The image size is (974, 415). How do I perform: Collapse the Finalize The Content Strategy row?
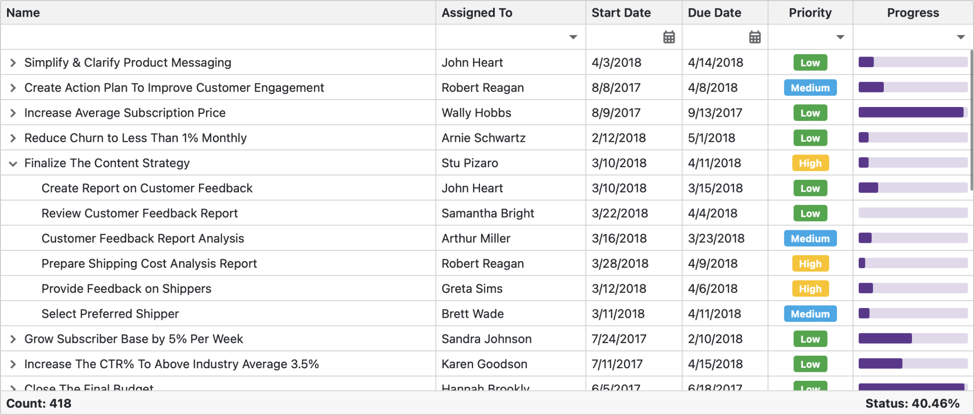(x=13, y=163)
